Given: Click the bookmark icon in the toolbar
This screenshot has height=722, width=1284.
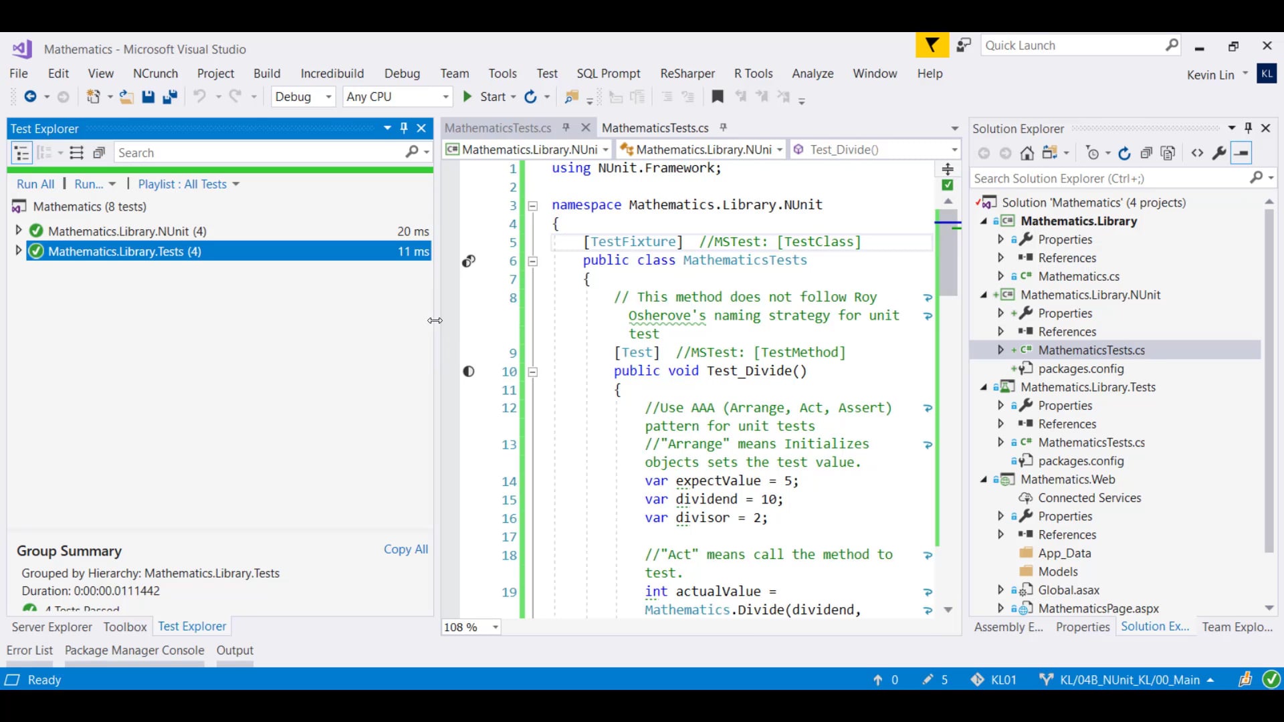Looking at the screenshot, I should (x=718, y=97).
